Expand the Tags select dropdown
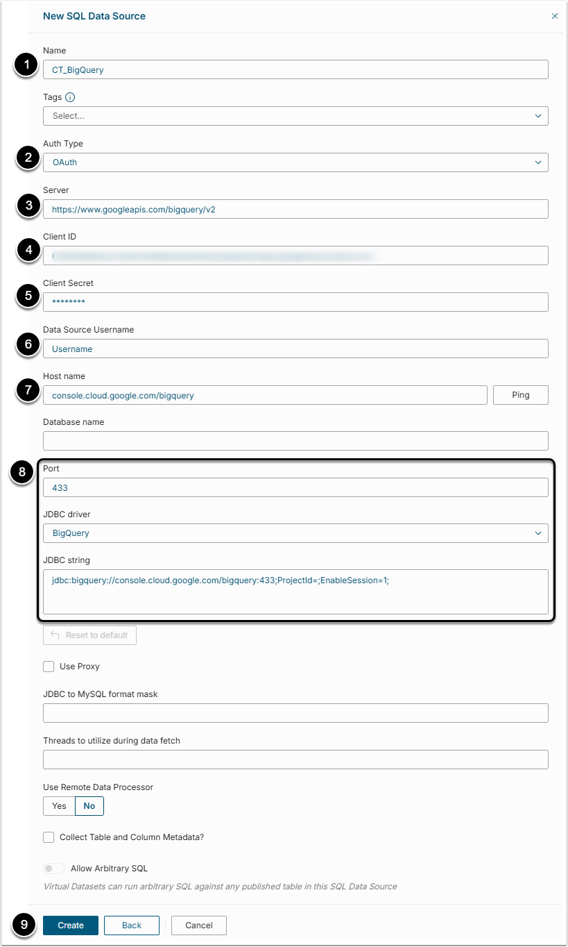The height and width of the screenshot is (947, 568). coord(295,116)
